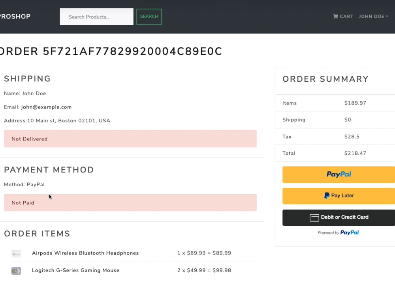
Task: Click the Logitech gaming mouse thumbnail
Action: tap(16, 271)
